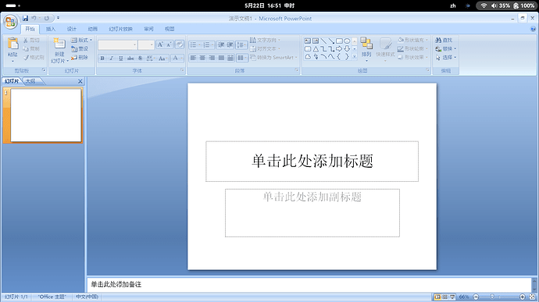Align text right
This screenshot has width=539, height=302.
coord(212,58)
